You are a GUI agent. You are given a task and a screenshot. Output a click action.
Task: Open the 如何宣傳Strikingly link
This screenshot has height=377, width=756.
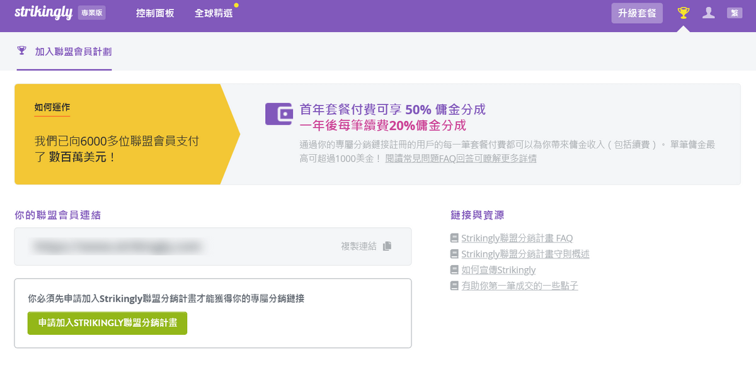point(498,270)
